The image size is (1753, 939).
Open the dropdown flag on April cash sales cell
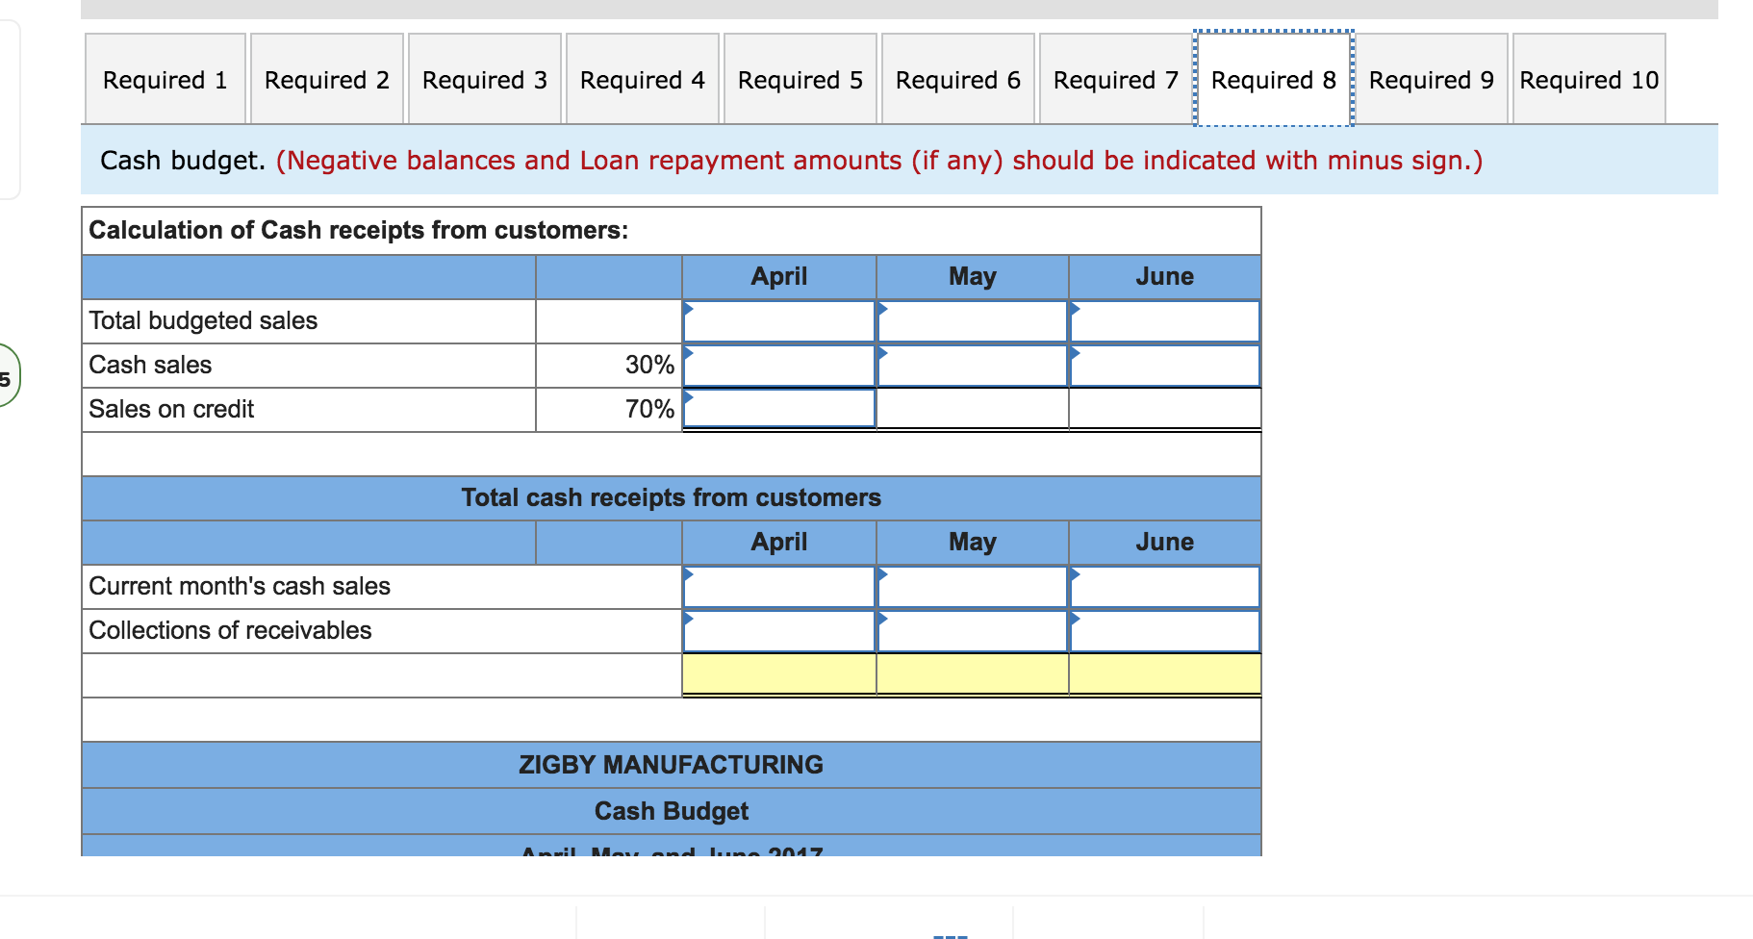tap(689, 354)
